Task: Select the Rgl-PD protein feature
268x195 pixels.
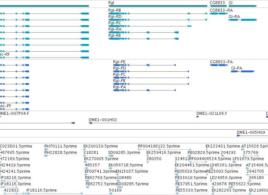Action: point(151,71)
